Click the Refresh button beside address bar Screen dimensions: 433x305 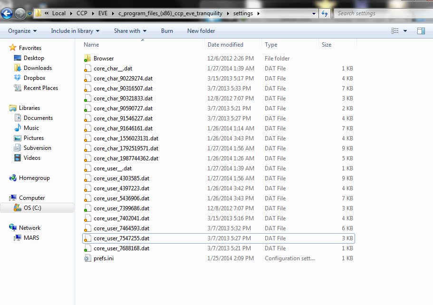325,13
